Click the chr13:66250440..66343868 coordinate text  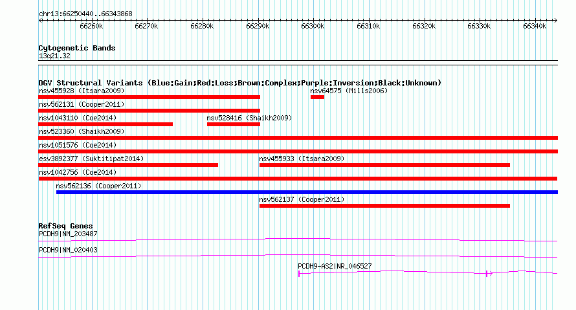(85, 14)
